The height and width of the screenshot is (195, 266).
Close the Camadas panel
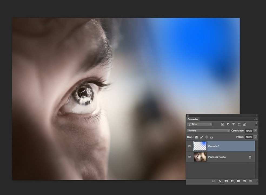pyautogui.click(x=188, y=116)
